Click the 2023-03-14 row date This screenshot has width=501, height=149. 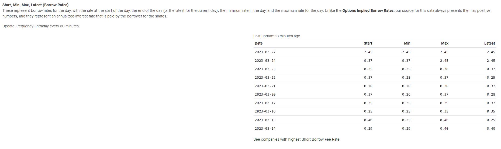265,129
